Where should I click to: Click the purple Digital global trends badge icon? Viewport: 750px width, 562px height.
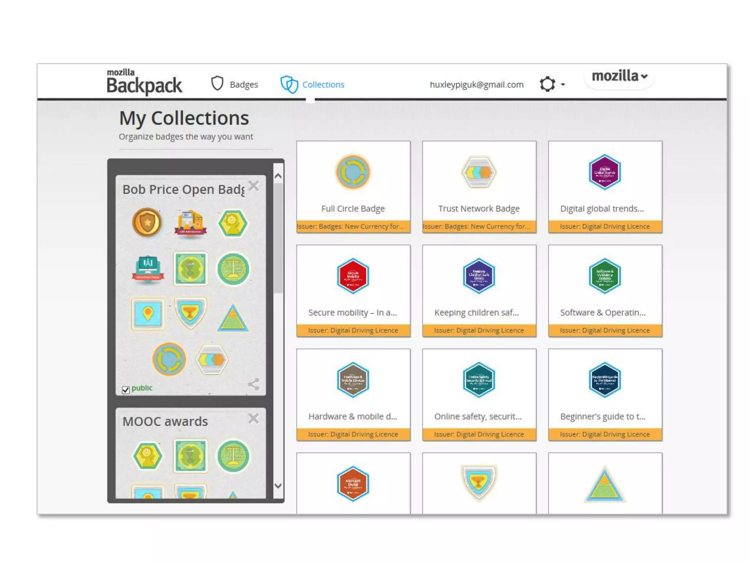pos(605,172)
